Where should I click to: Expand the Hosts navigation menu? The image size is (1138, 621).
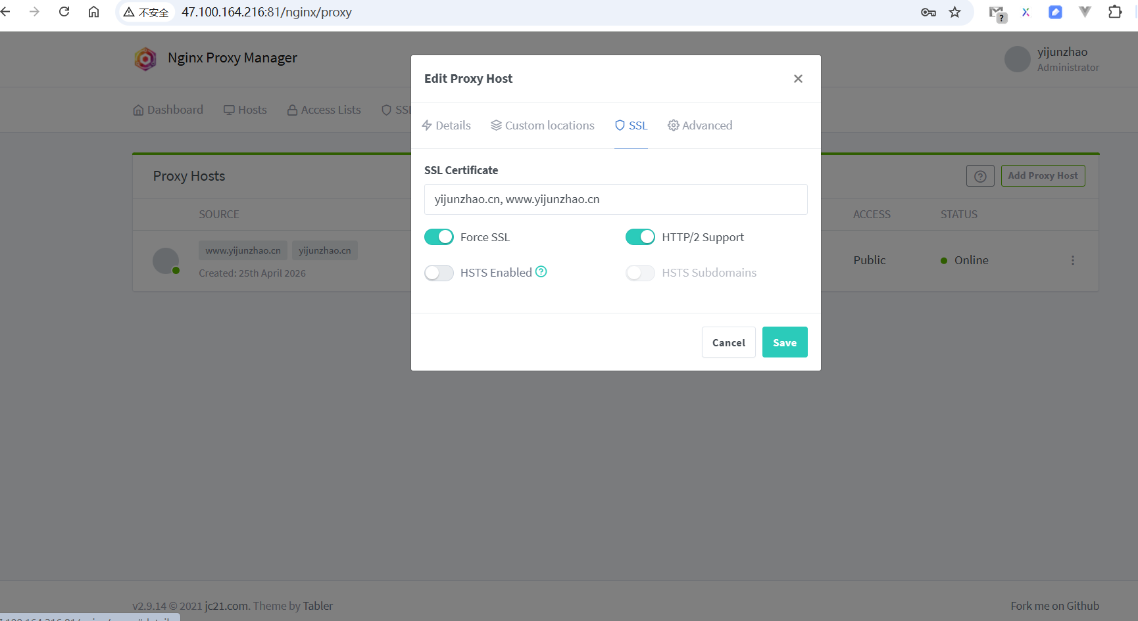pyautogui.click(x=245, y=110)
